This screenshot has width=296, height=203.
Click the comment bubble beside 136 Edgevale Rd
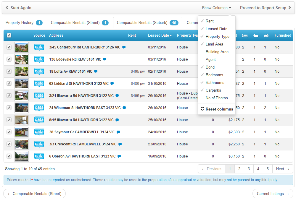click(104, 59)
